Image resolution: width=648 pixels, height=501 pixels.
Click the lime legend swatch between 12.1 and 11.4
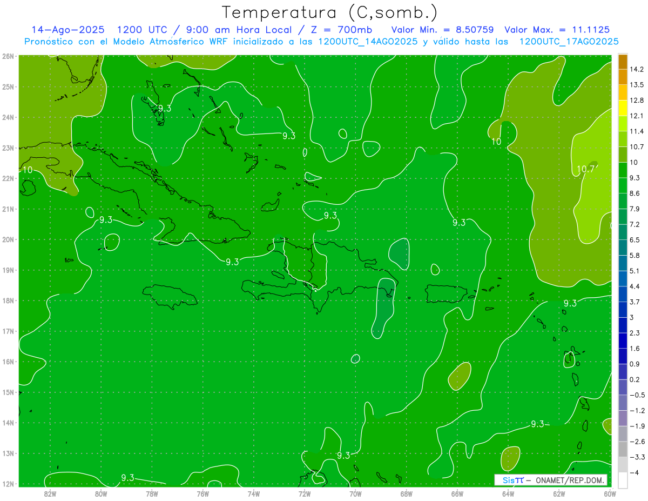click(x=623, y=124)
